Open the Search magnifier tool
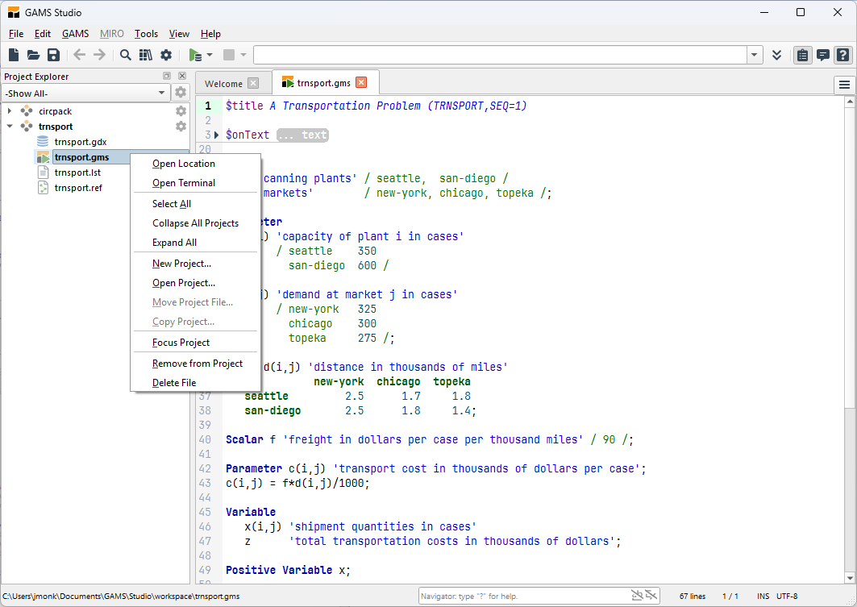Screen dimensions: 857x607 [126, 55]
